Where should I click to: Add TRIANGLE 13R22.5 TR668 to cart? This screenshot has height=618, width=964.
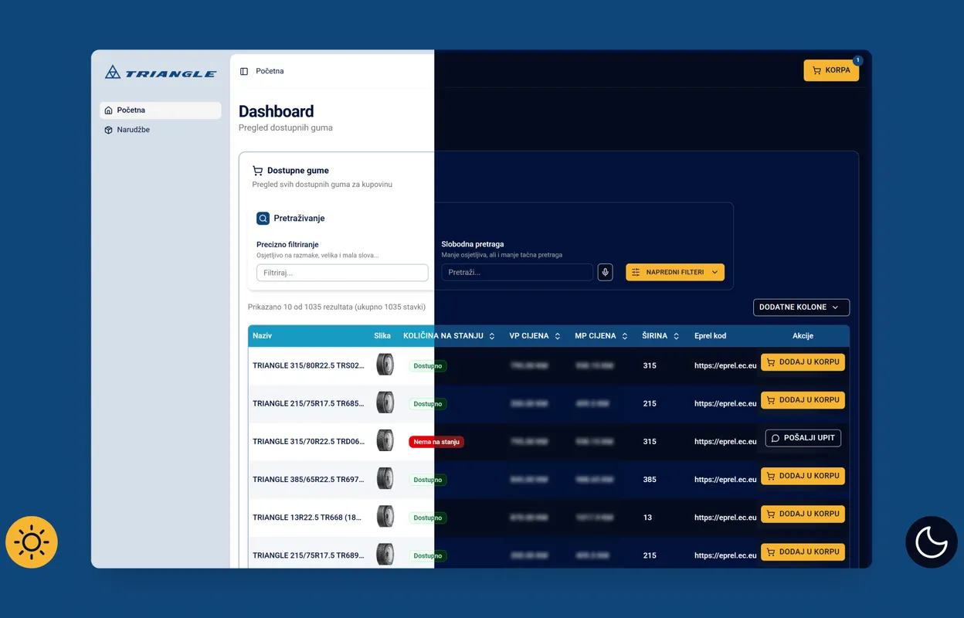[803, 514]
